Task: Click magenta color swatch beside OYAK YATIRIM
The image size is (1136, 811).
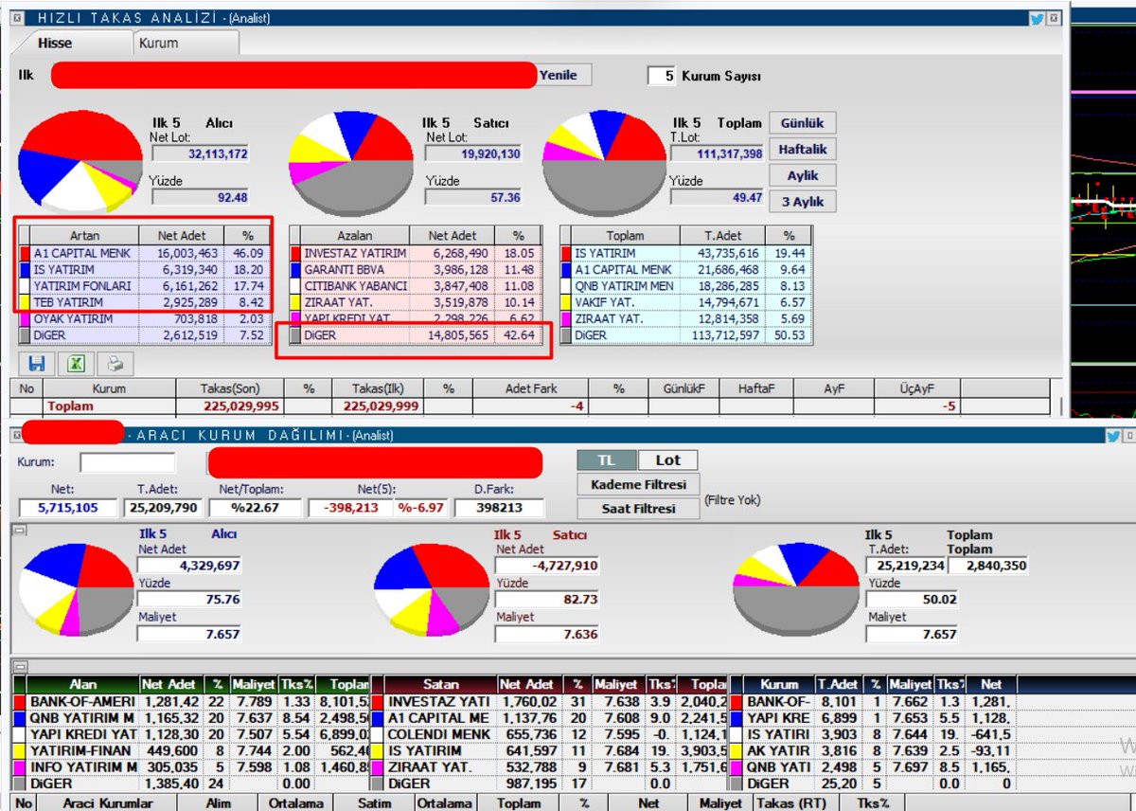Action: [x=24, y=318]
